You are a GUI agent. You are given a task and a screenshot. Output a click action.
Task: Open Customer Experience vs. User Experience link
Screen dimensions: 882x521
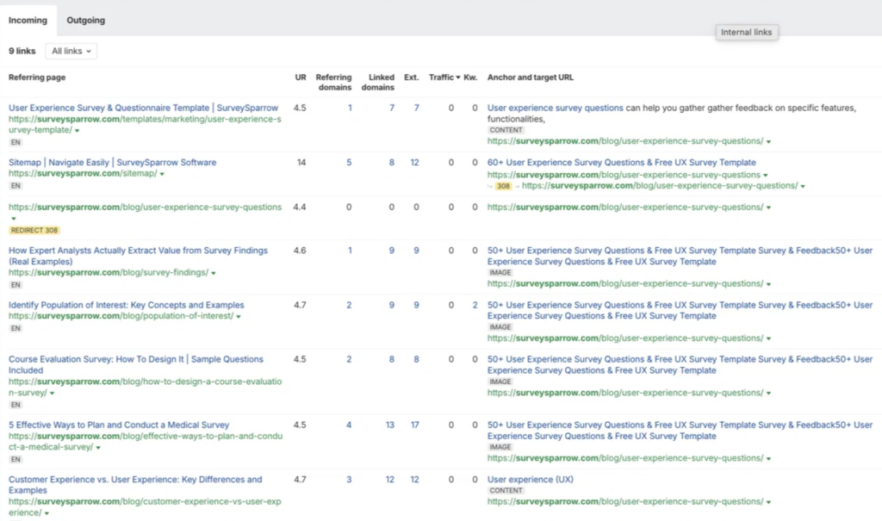pyautogui.click(x=135, y=485)
